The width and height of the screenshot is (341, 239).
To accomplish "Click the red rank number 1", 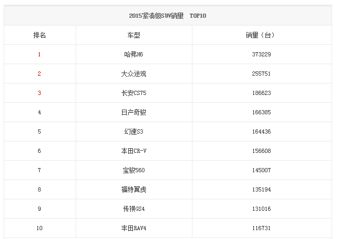I will 39,54.
